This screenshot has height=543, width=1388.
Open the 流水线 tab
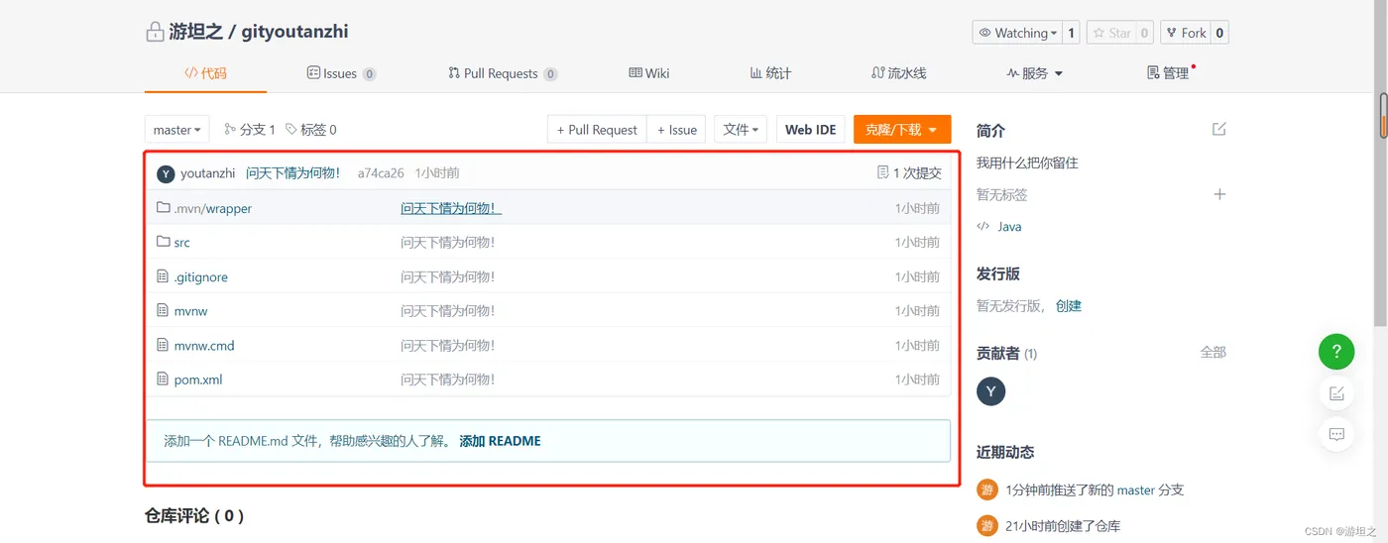click(x=898, y=73)
